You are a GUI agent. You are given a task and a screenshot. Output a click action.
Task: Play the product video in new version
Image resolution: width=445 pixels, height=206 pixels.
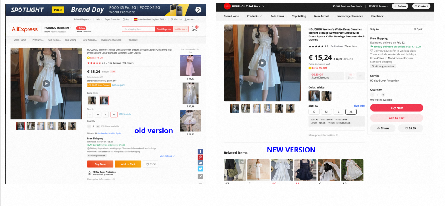[262, 63]
